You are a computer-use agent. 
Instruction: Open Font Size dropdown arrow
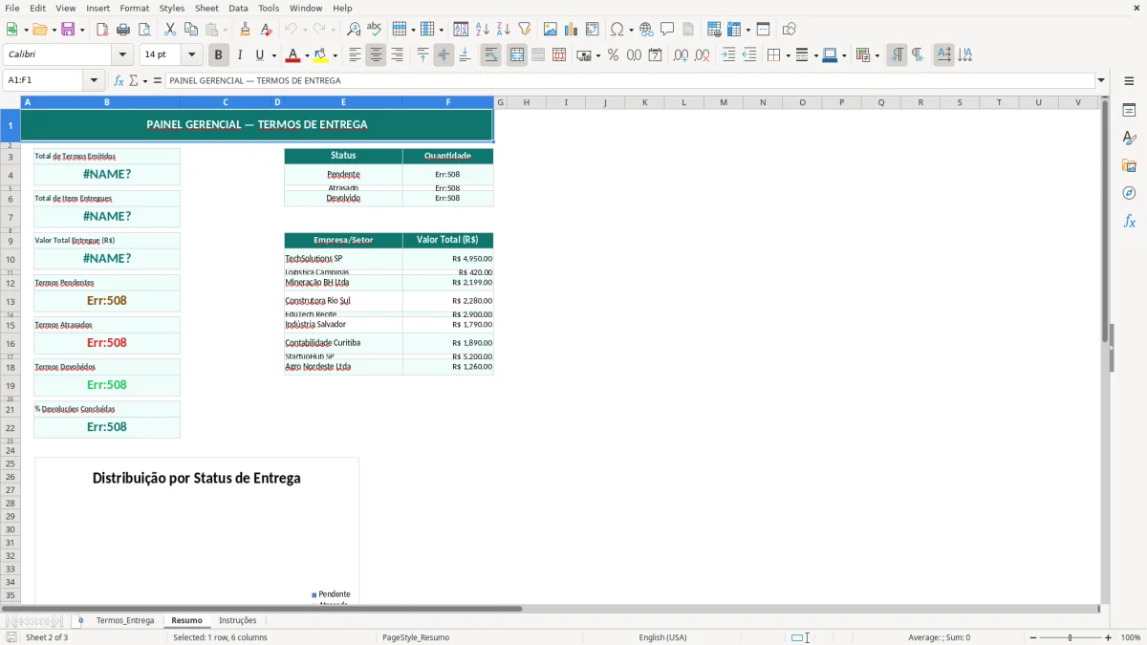click(192, 55)
